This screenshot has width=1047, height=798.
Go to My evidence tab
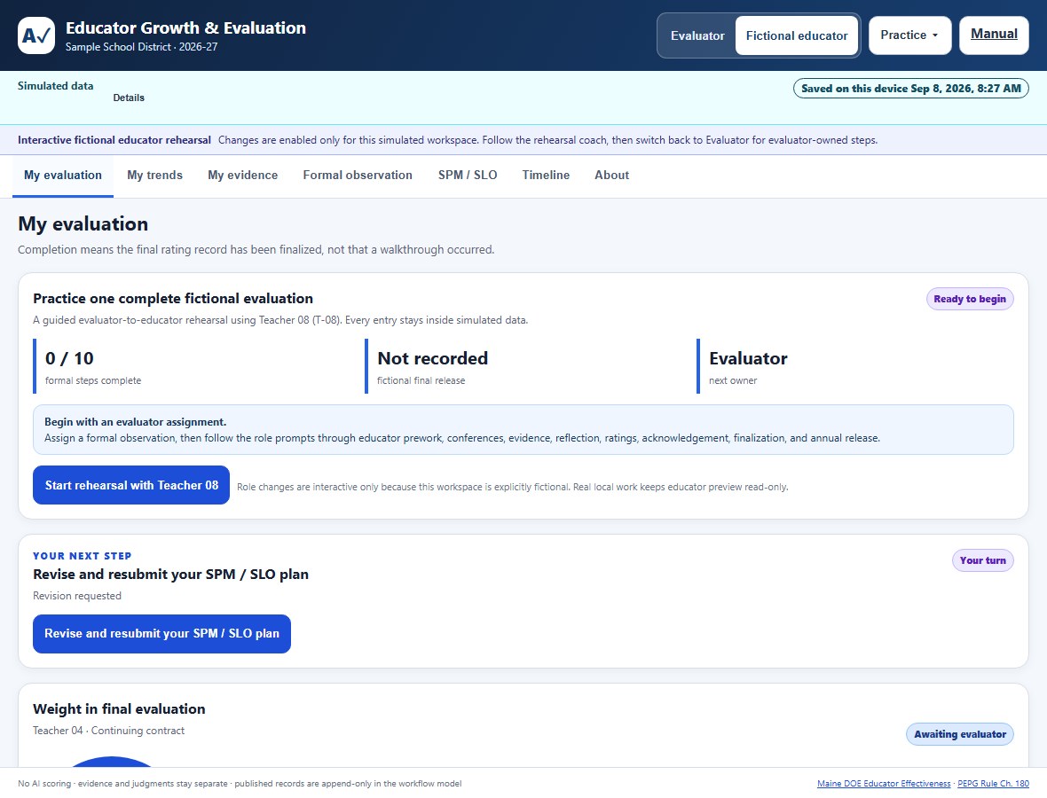[x=243, y=176]
